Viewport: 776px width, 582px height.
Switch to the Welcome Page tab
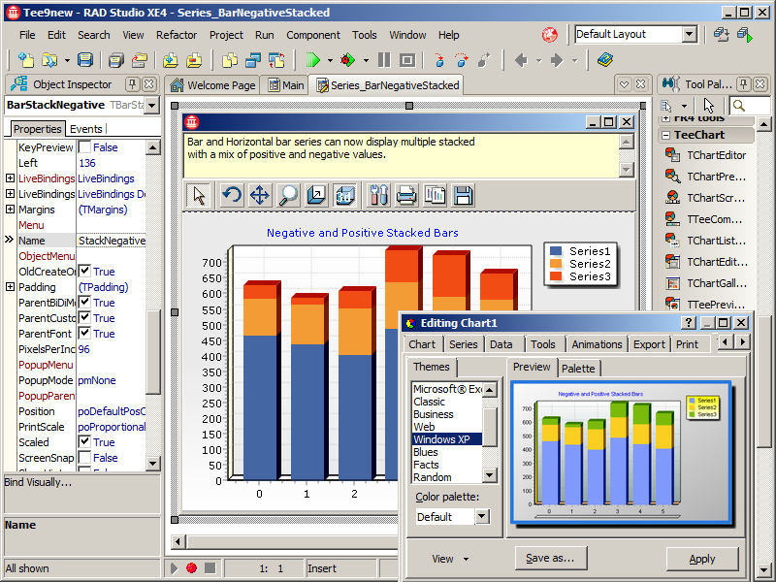[x=212, y=85]
